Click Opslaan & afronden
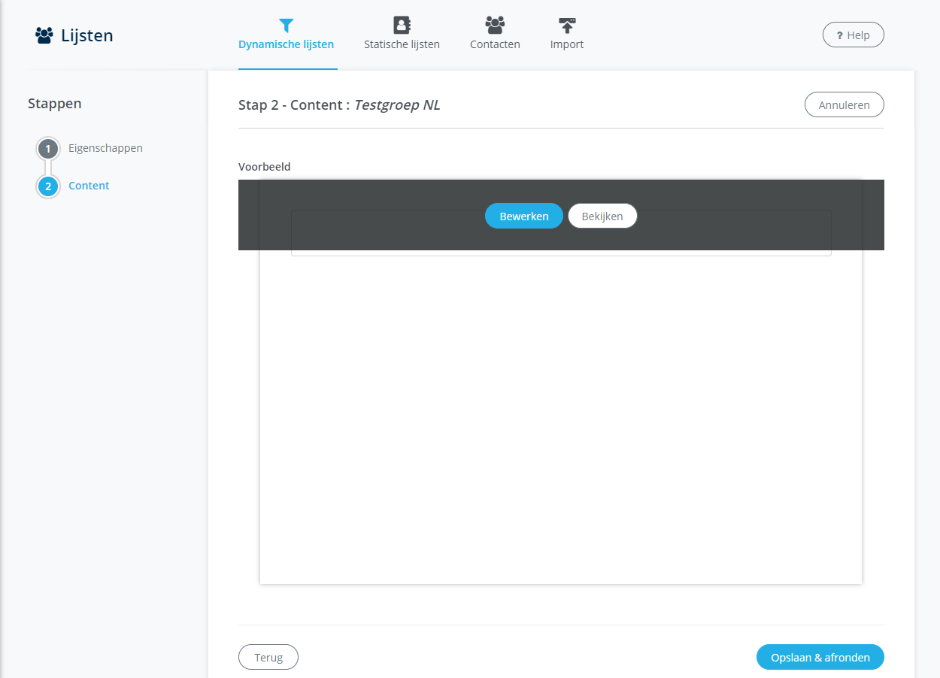 click(820, 657)
